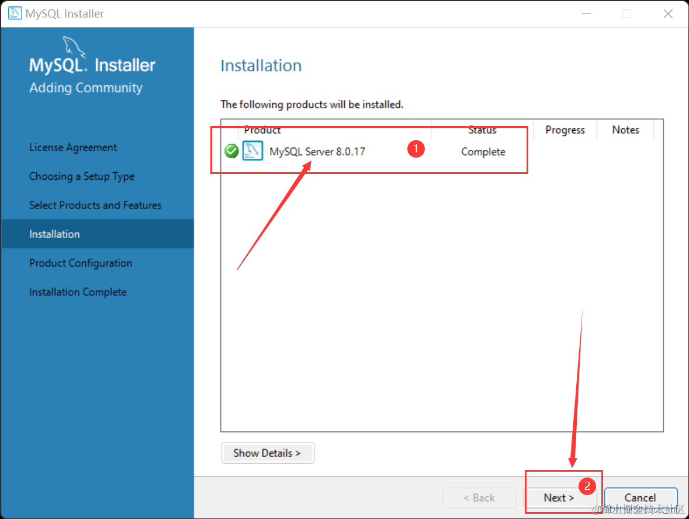The height and width of the screenshot is (519, 689).
Task: Click the MySQL Installer title bar icon
Action: 15,13
